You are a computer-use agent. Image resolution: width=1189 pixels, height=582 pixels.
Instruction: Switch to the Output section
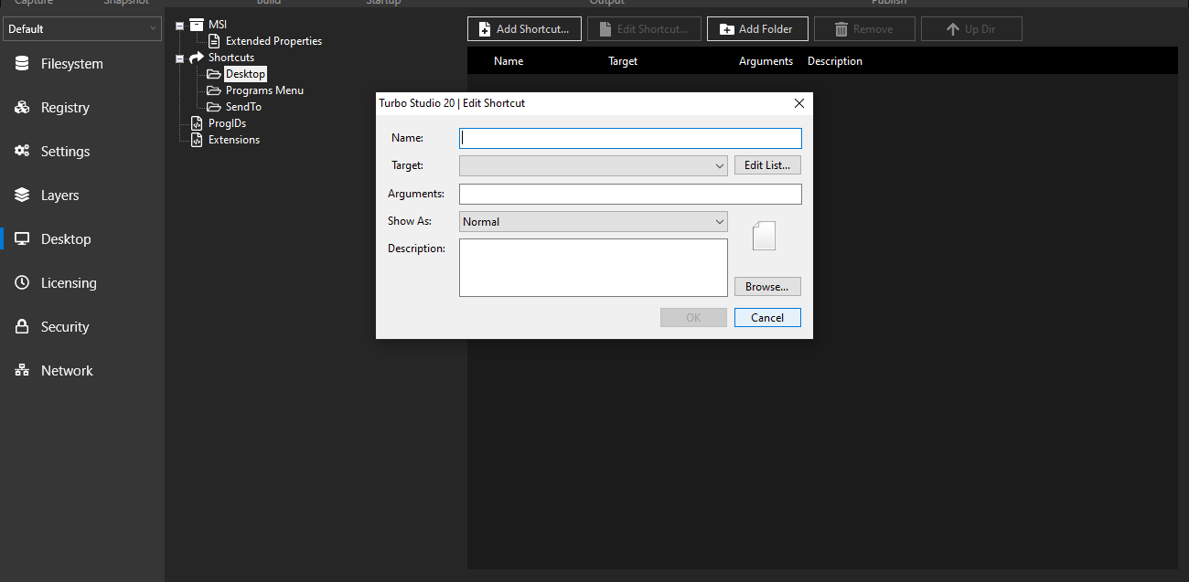click(x=605, y=3)
